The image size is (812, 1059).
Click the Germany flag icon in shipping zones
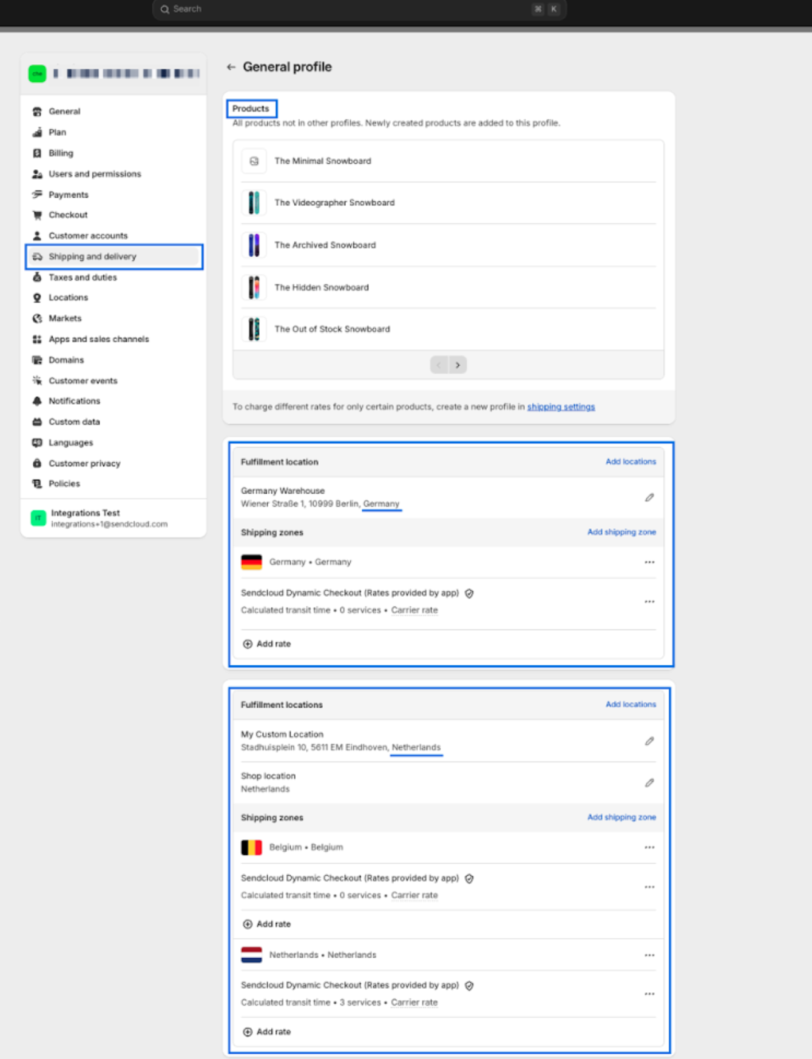click(251, 562)
